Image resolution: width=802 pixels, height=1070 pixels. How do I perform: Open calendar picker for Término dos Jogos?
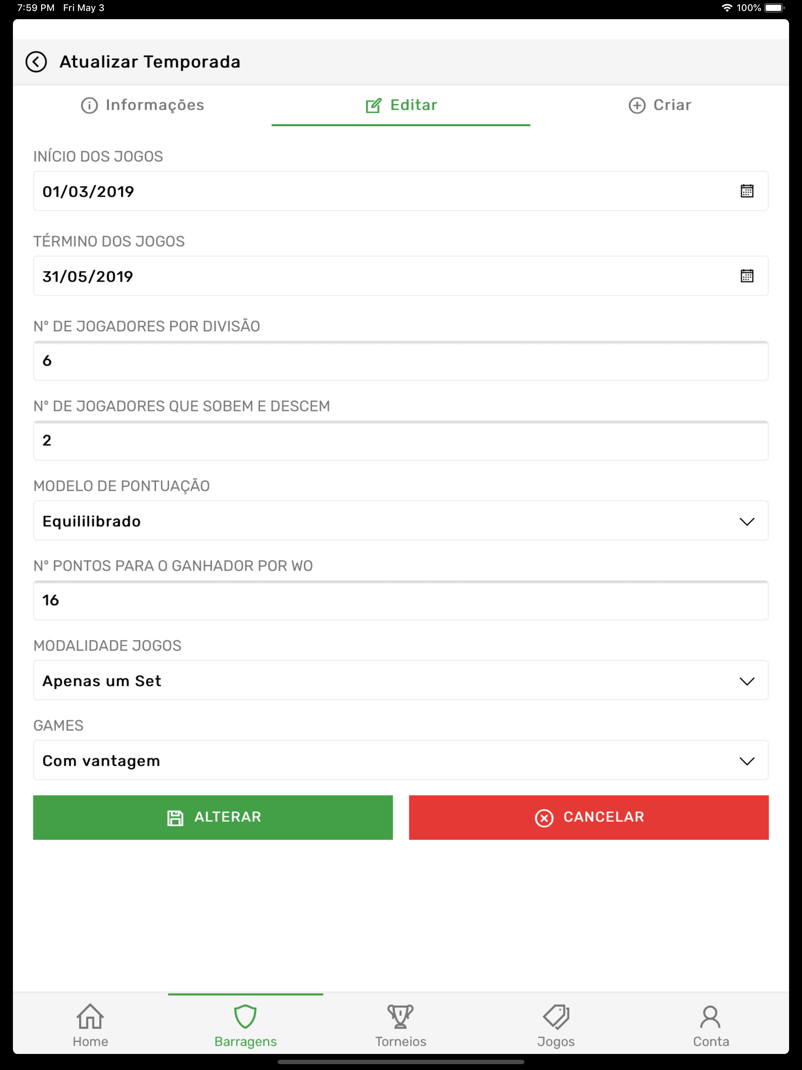click(747, 276)
